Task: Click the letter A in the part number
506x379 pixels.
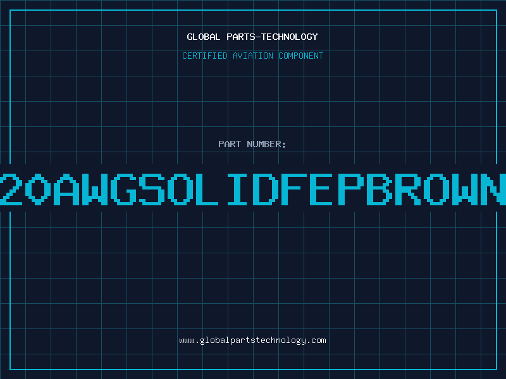Action: tap(67, 189)
